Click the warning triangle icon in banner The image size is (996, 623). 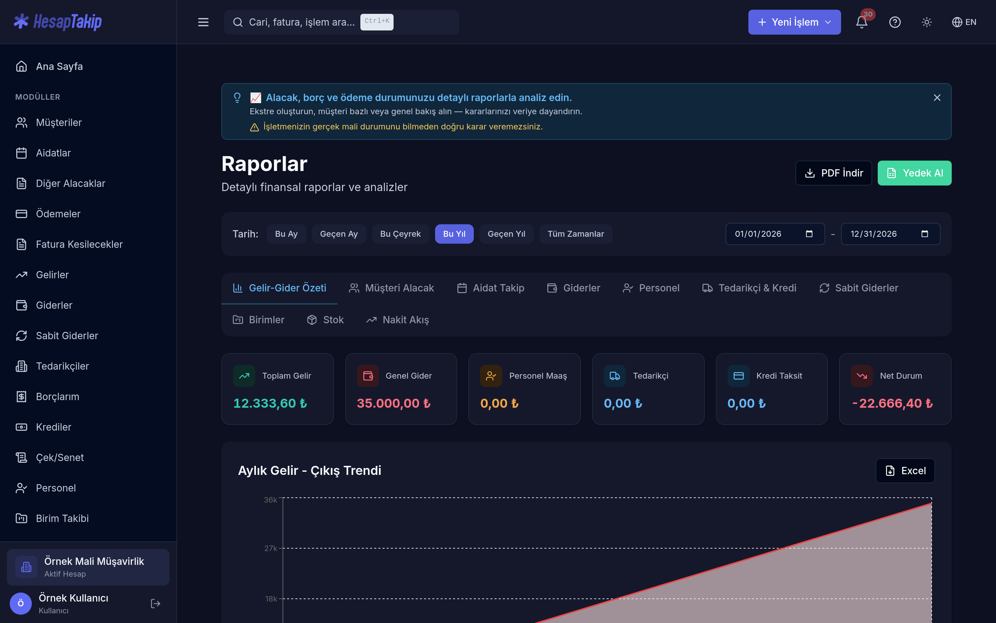point(254,127)
